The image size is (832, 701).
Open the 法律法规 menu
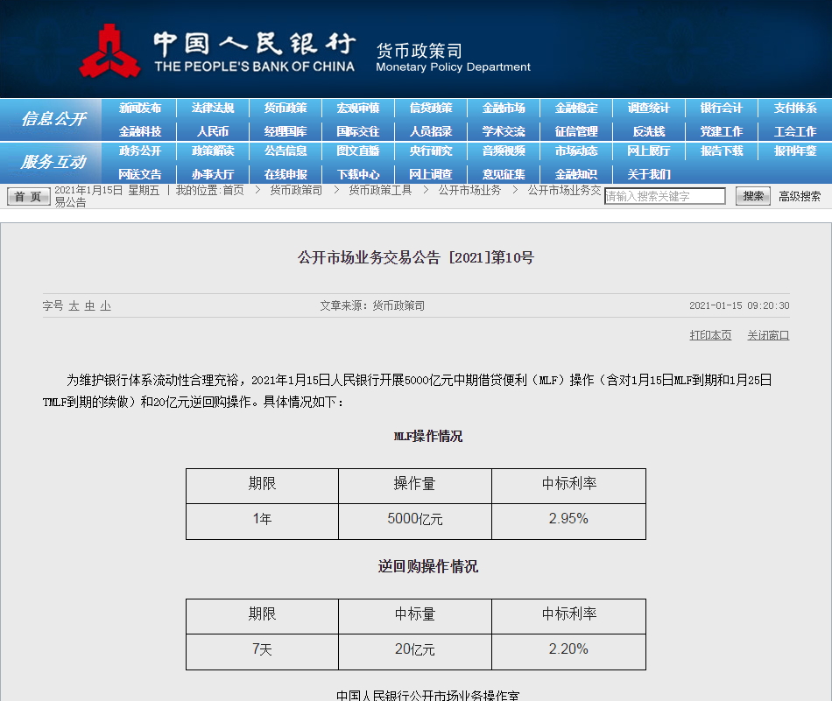click(x=213, y=109)
